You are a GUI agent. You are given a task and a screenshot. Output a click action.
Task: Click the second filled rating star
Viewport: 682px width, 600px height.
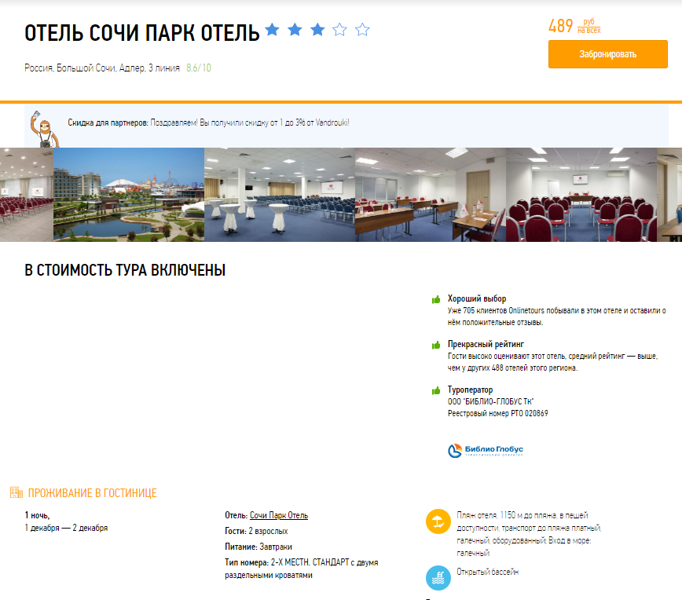295,30
